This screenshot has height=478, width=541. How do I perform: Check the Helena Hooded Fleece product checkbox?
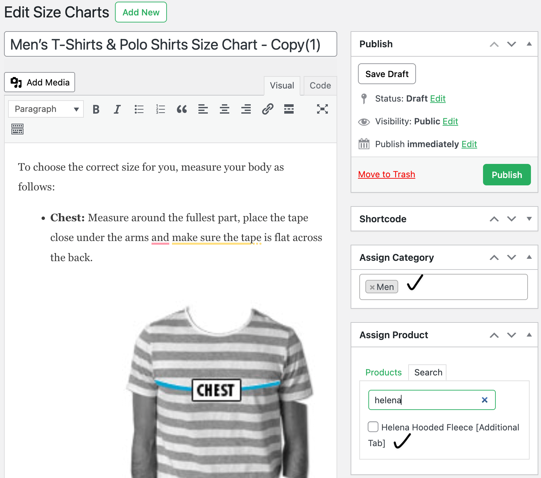373,427
